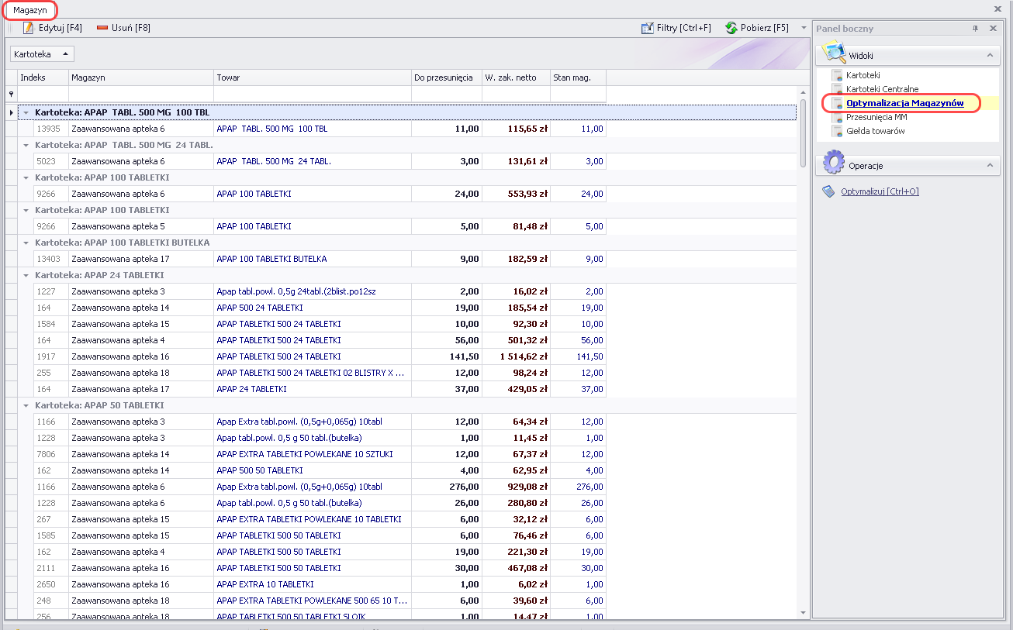The height and width of the screenshot is (630, 1013).
Task: Switch to the Magazyn tab
Action: 29,10
